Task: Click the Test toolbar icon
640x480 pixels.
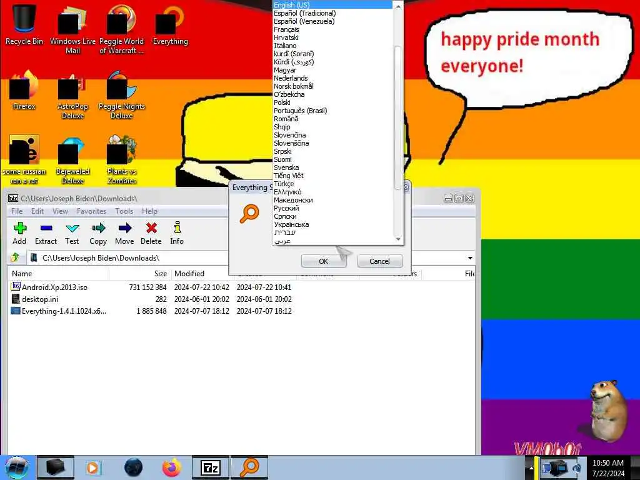Action: pos(72,233)
